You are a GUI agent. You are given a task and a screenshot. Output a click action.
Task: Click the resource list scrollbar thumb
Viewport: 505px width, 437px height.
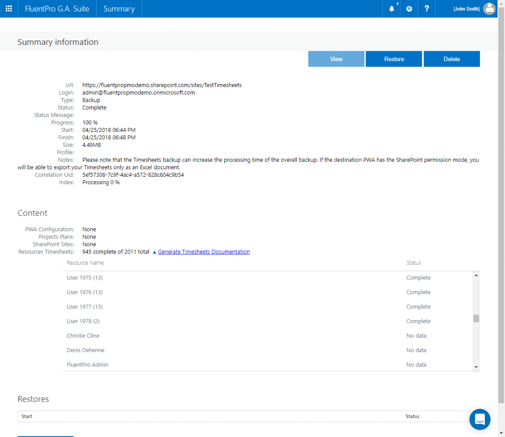476,318
